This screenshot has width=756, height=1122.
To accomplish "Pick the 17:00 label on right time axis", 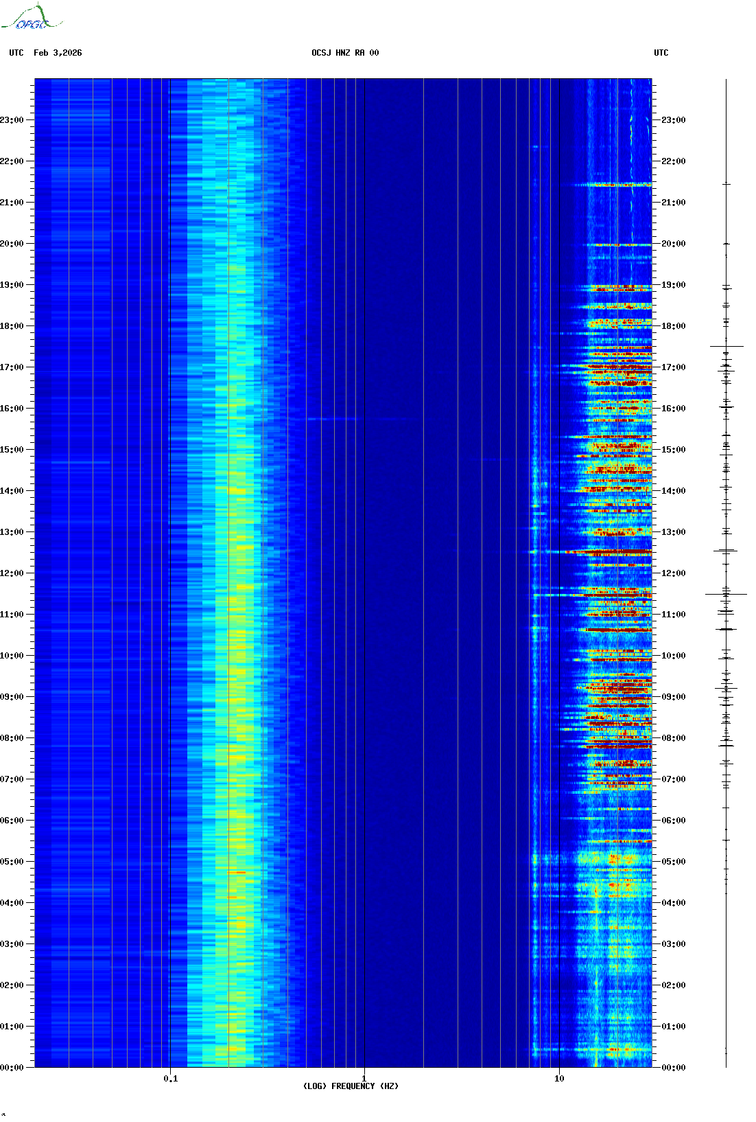I will [x=673, y=367].
